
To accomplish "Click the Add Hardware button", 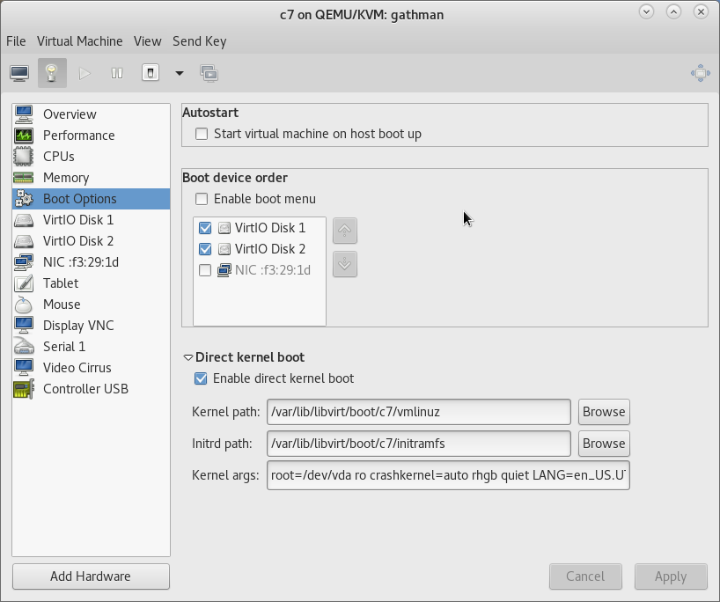I will coord(91,576).
